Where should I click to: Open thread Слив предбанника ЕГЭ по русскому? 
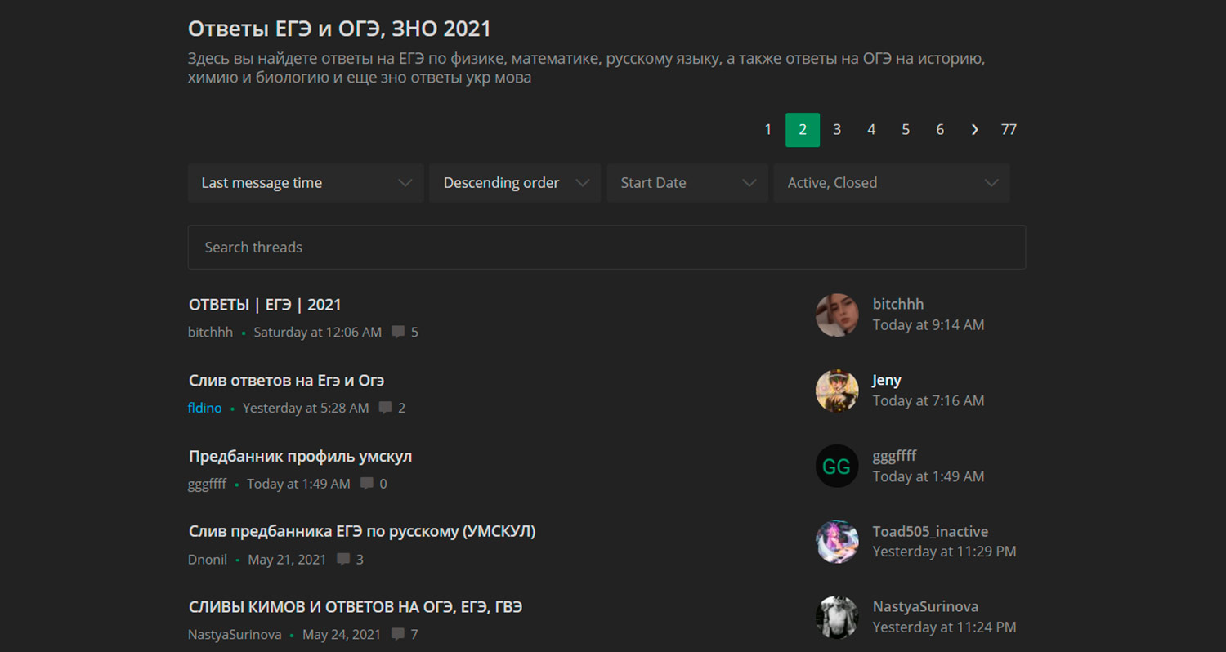(361, 532)
